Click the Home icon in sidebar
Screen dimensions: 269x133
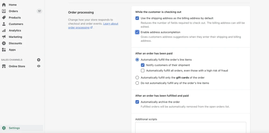pos(4,5)
